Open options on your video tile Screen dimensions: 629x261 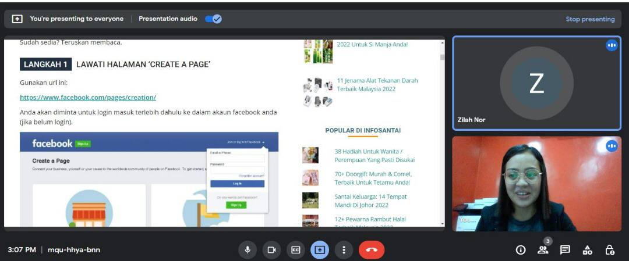[612, 146]
